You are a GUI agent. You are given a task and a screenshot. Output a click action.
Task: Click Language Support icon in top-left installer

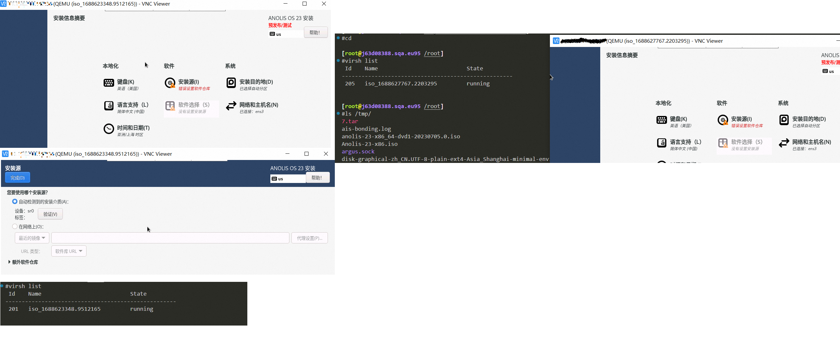pos(109,106)
